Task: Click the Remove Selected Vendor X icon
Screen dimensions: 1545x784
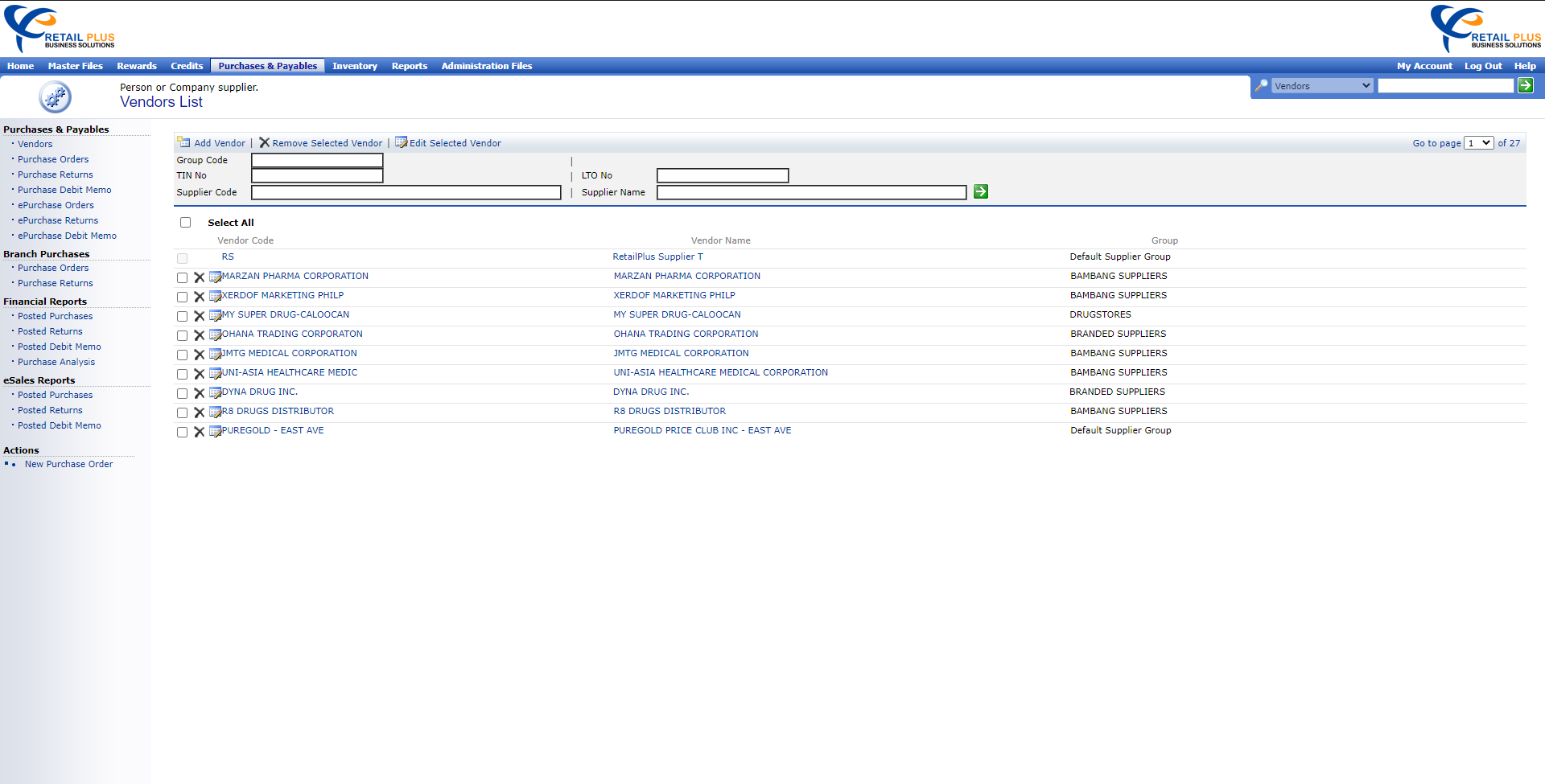Action: tap(265, 142)
